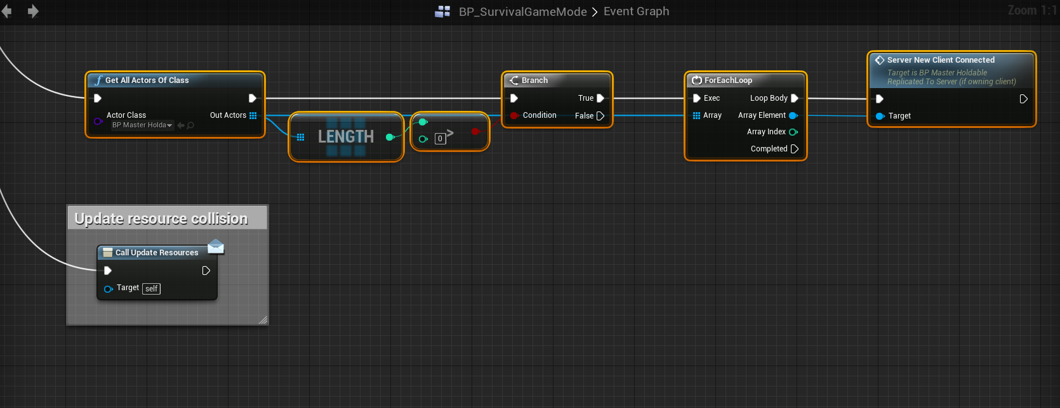Click the Out Actors array pin

(x=253, y=115)
